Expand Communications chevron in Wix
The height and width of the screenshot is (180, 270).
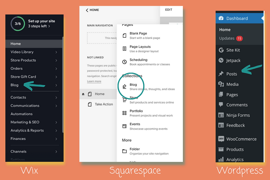[56, 106]
